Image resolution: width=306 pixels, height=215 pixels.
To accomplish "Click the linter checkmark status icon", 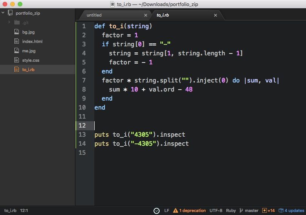I will coord(157,210).
